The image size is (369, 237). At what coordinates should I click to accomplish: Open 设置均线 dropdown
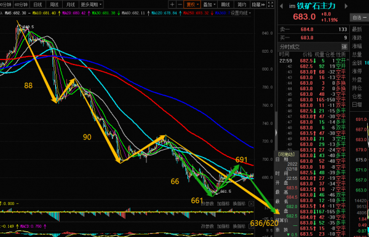click(240, 13)
